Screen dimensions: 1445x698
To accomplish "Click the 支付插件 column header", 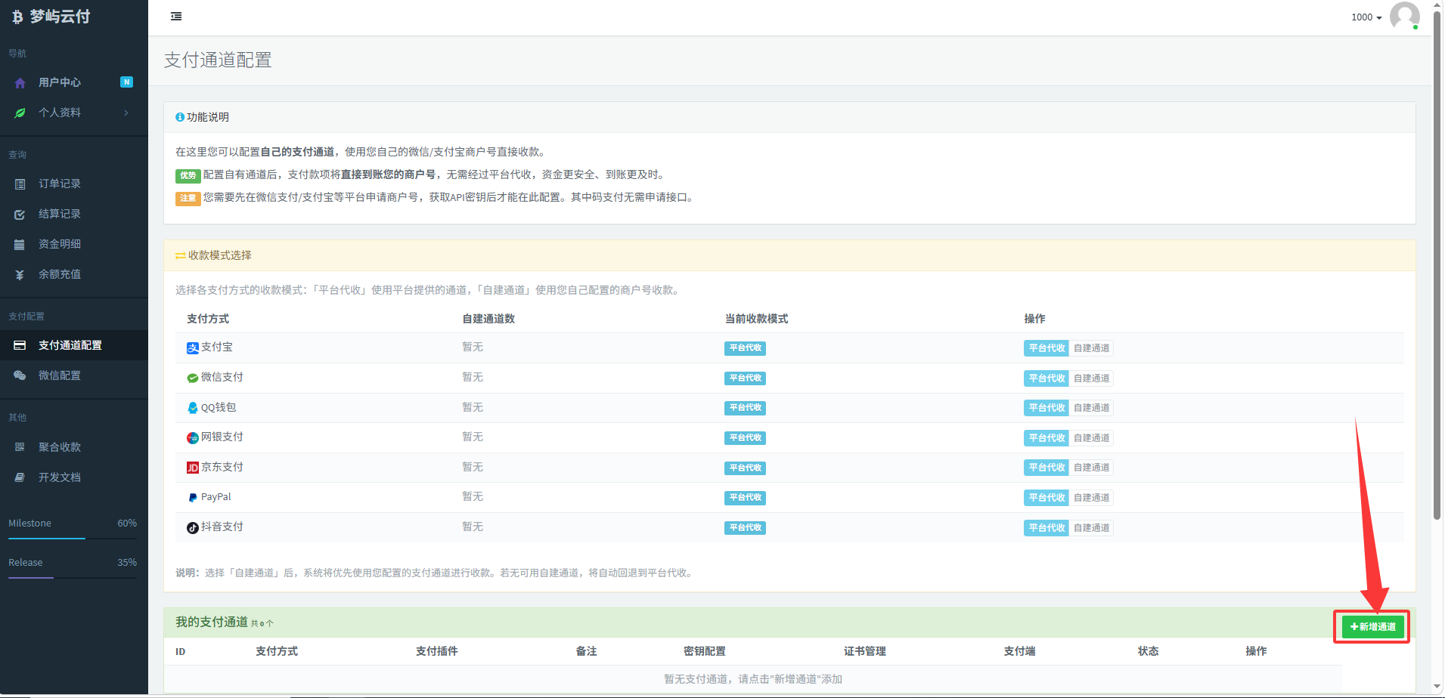I will [437, 651].
